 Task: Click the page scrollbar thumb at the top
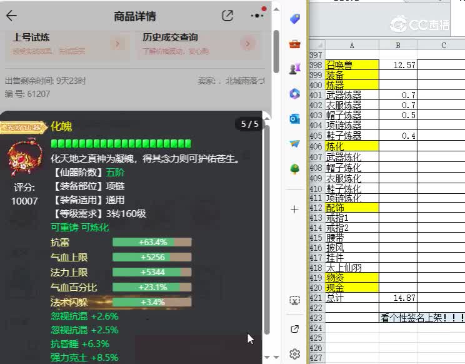tap(276, 51)
